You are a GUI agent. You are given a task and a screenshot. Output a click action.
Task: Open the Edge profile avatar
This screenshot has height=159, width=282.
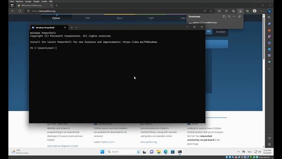[255, 11]
